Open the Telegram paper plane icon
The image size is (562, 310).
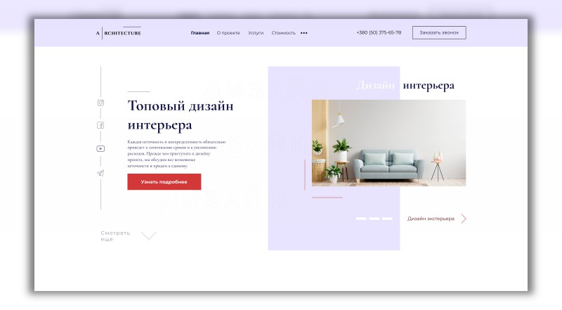(x=100, y=174)
